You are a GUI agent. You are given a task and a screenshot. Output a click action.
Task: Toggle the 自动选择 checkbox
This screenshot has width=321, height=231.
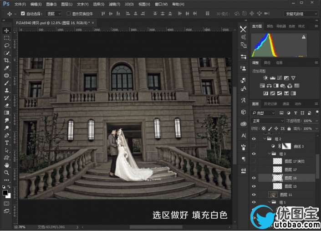click(23, 14)
